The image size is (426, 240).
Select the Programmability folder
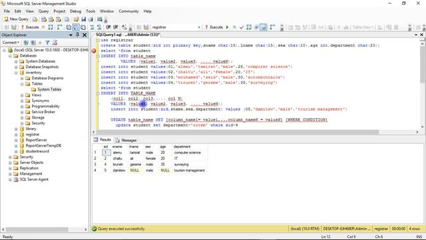click(45, 107)
